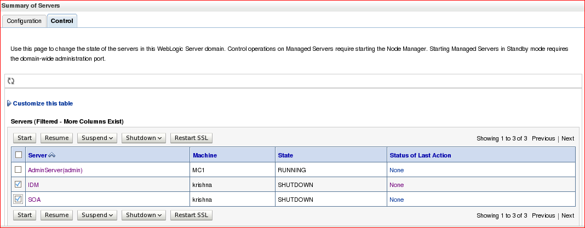The width and height of the screenshot is (585, 228).
Task: Open Customize this table link
Action: [43, 103]
